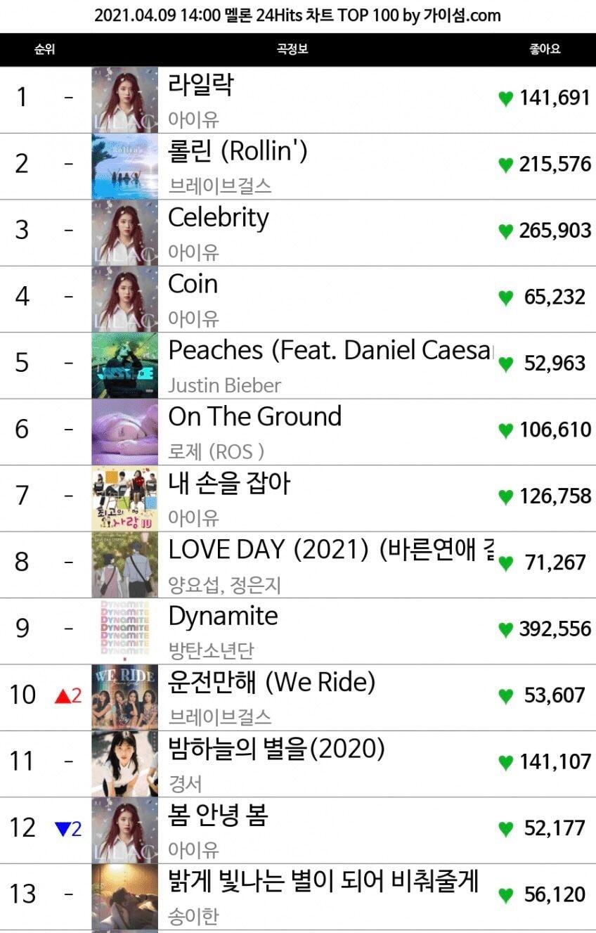Screen dimensions: 596x933
Task: Tap the heart icon for Dynamite
Action: click(x=505, y=629)
